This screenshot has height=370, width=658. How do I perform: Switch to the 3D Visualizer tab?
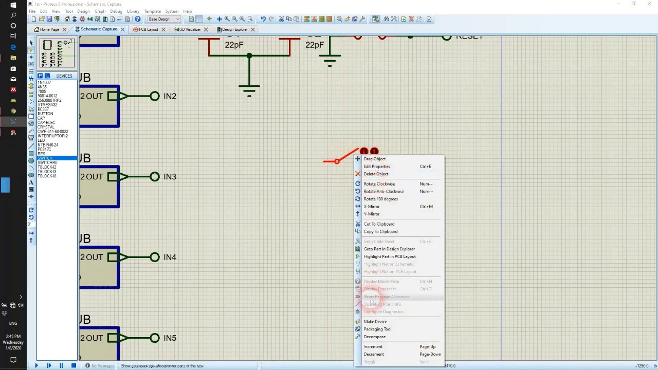click(x=190, y=29)
